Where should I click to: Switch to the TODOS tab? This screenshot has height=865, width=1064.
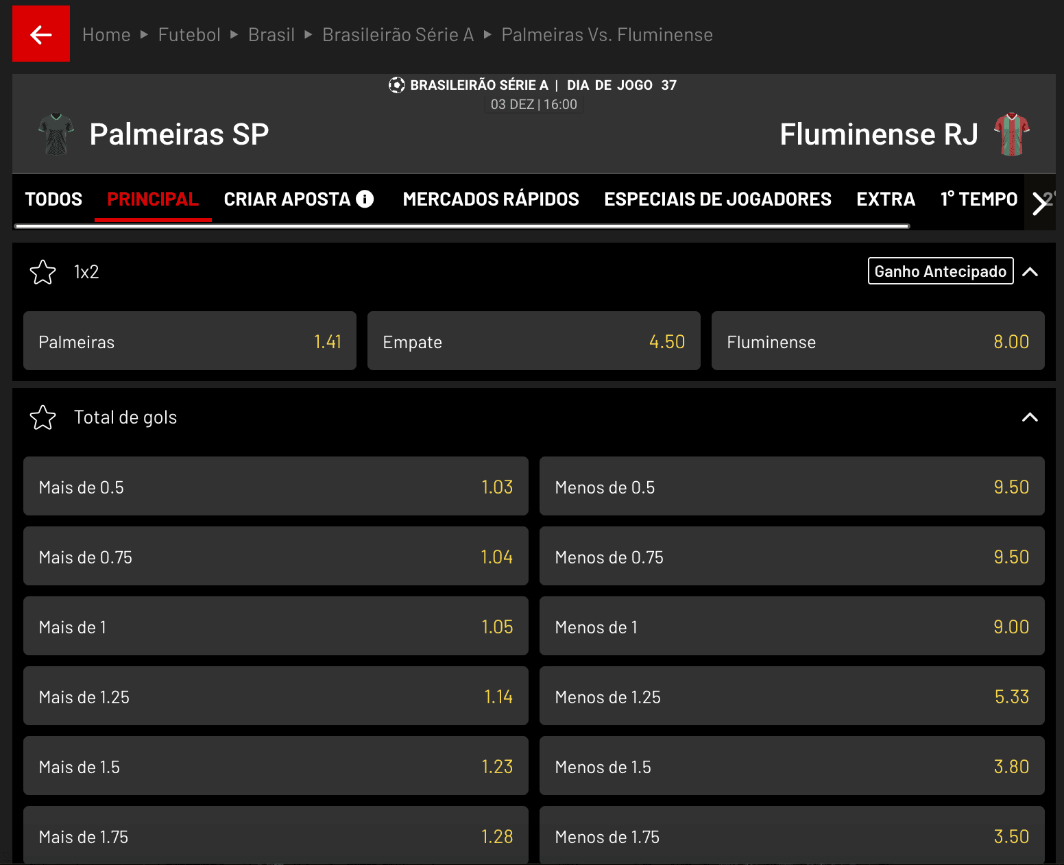click(53, 199)
